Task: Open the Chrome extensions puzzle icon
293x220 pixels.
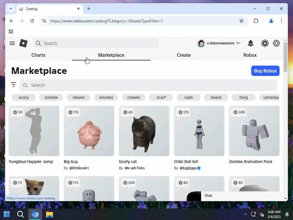Action: click(x=256, y=21)
